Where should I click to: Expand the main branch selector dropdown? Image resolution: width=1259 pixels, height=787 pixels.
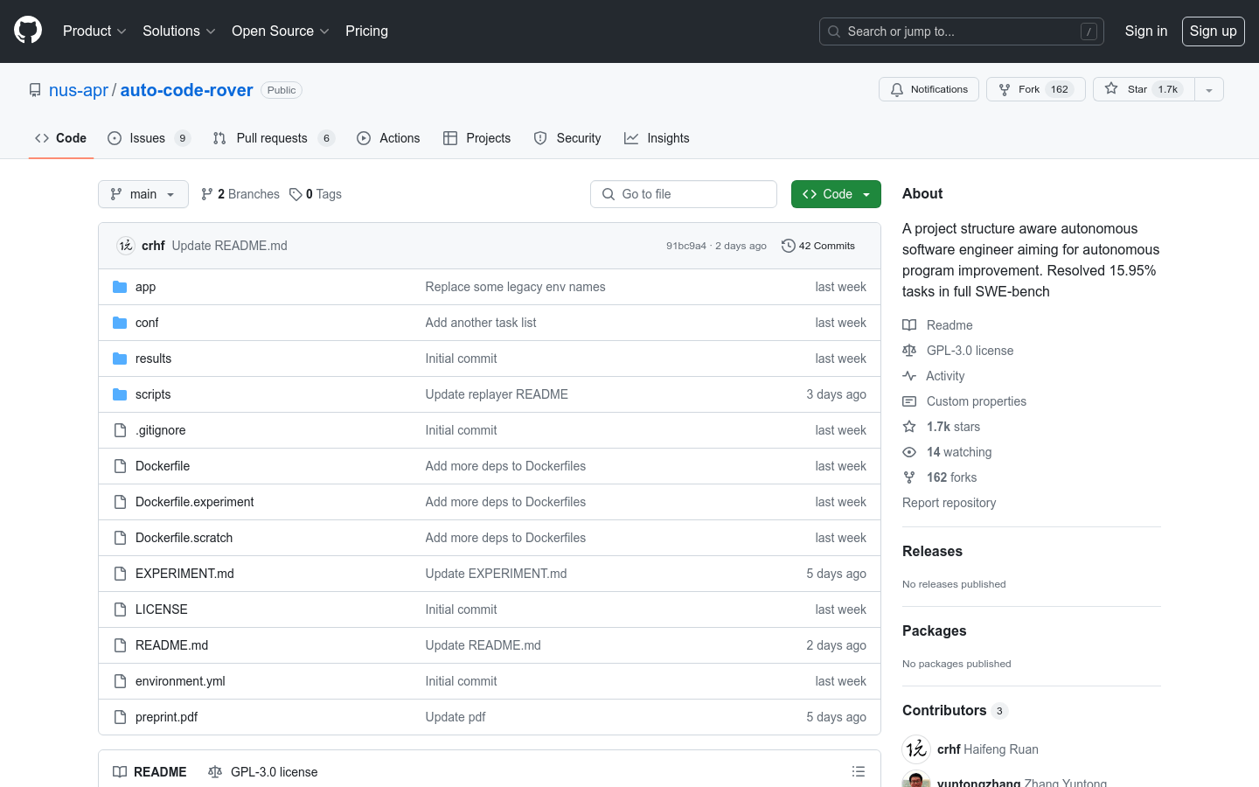point(143,194)
